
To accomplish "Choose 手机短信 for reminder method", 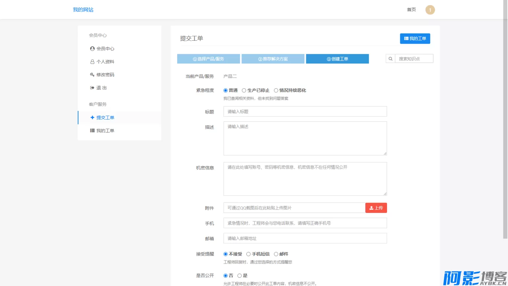I will [248, 254].
